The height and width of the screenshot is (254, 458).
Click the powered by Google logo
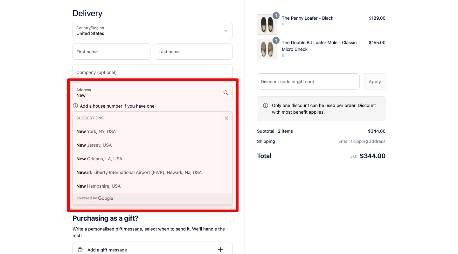pyautogui.click(x=94, y=198)
